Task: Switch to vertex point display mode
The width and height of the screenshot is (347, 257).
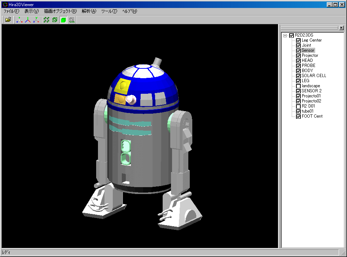Action: tap(47, 20)
